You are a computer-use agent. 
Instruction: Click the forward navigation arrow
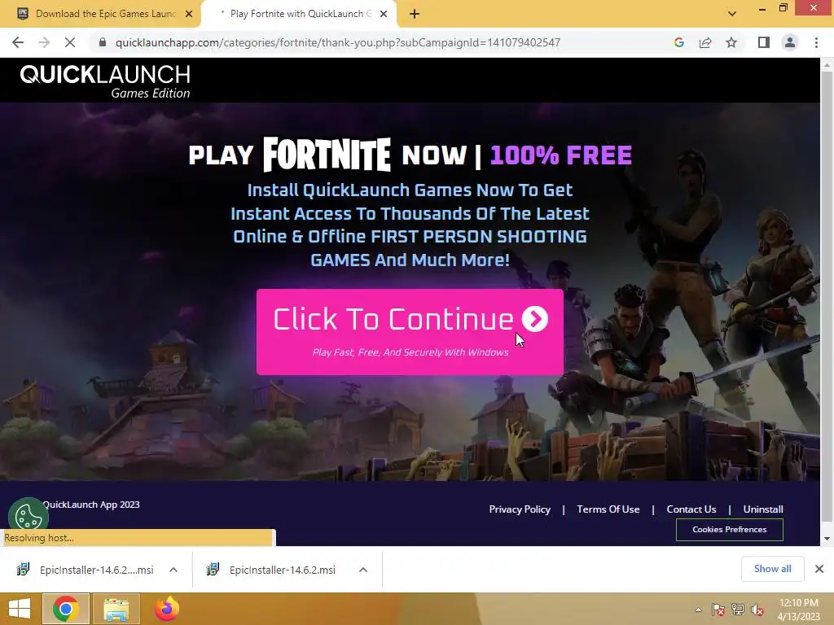pos(44,42)
